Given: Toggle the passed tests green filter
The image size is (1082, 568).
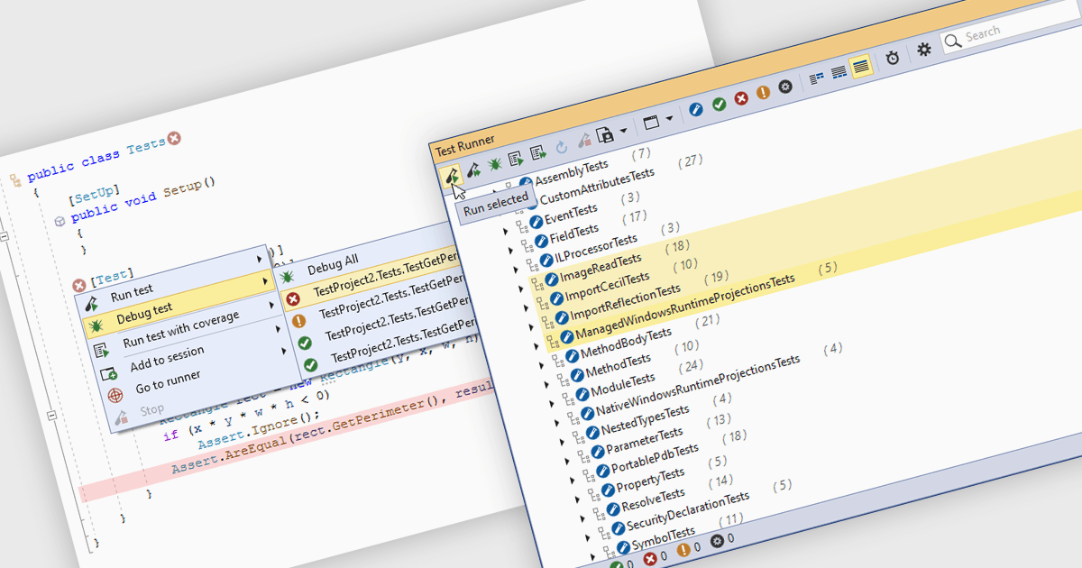Looking at the screenshot, I should tap(719, 105).
